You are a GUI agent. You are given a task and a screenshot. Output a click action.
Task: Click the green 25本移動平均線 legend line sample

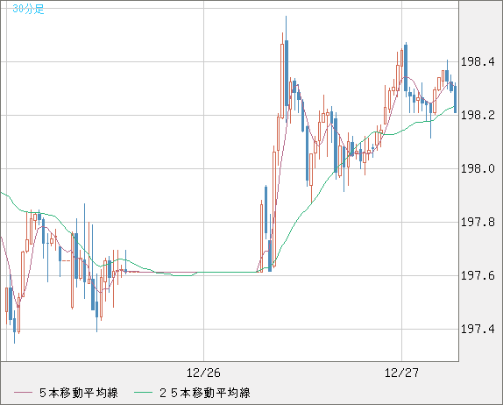143,393
